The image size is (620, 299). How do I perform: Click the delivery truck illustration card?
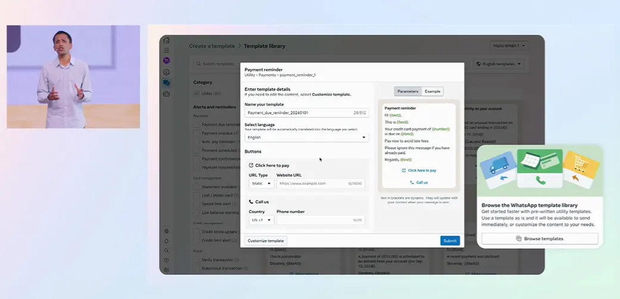(497, 170)
